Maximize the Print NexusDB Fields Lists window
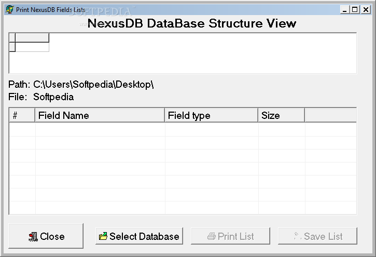 click(355, 9)
